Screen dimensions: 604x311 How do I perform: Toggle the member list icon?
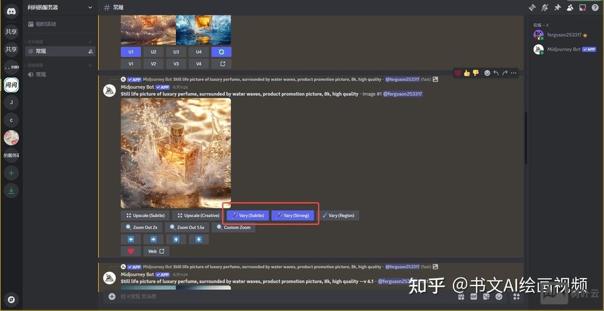[x=570, y=7]
